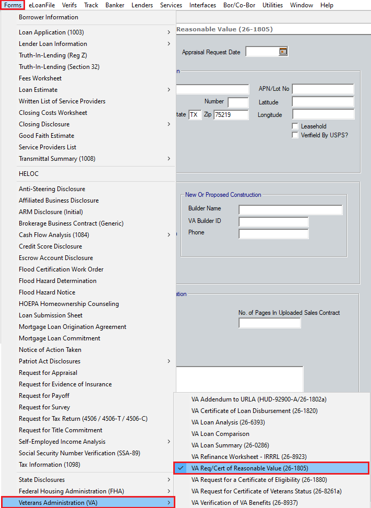Screen dimensions: 371x508
Task: Click the Latitude input field
Action: pos(323,102)
